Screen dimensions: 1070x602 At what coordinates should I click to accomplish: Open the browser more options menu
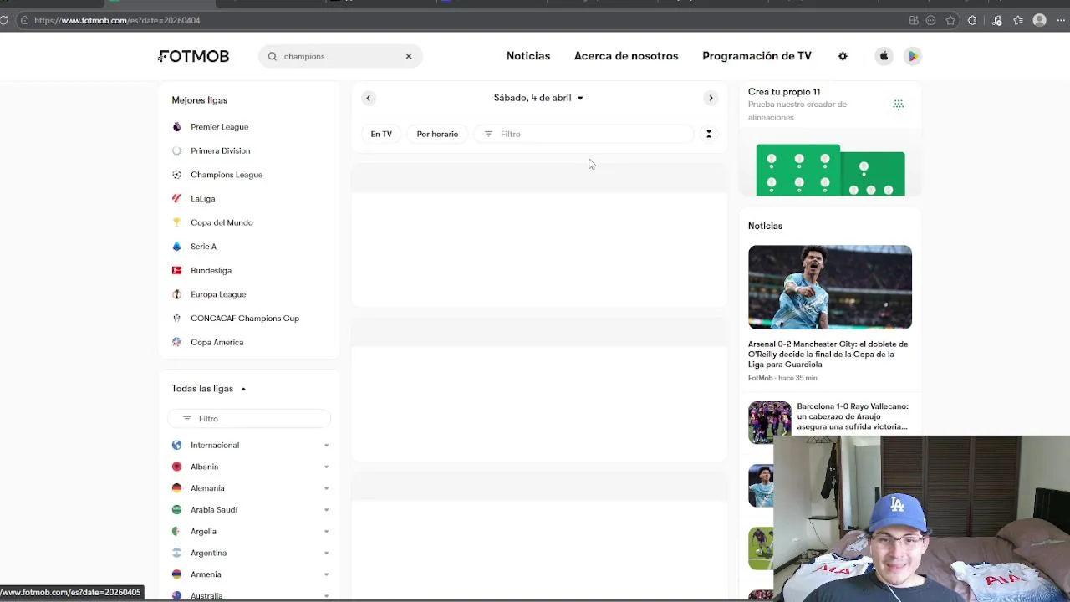point(1062,20)
